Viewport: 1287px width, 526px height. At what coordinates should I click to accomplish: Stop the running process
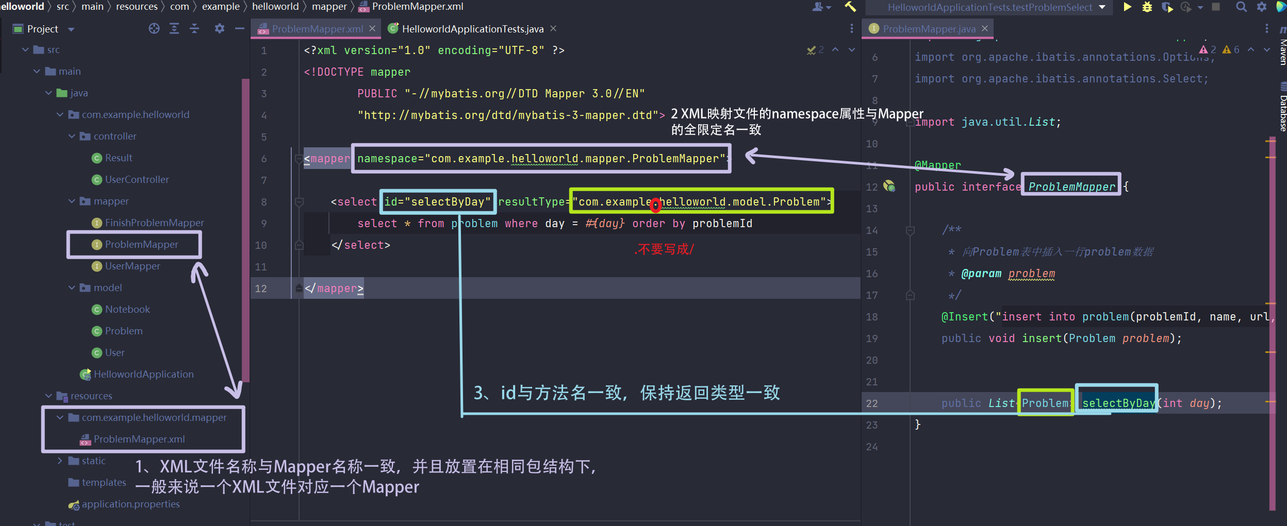(1216, 7)
